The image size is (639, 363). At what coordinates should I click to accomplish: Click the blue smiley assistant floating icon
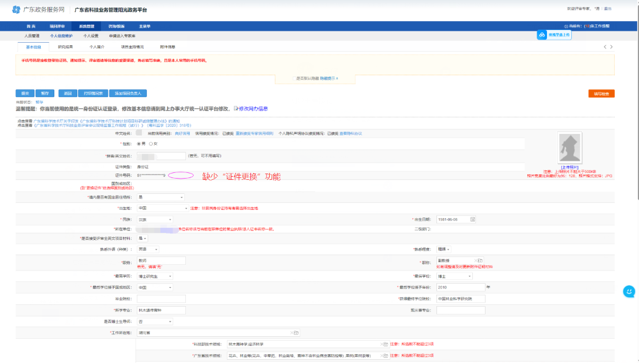click(x=629, y=291)
